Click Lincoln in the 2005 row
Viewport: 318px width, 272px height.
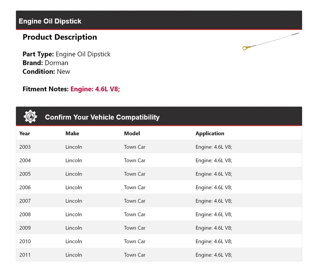[74, 174]
